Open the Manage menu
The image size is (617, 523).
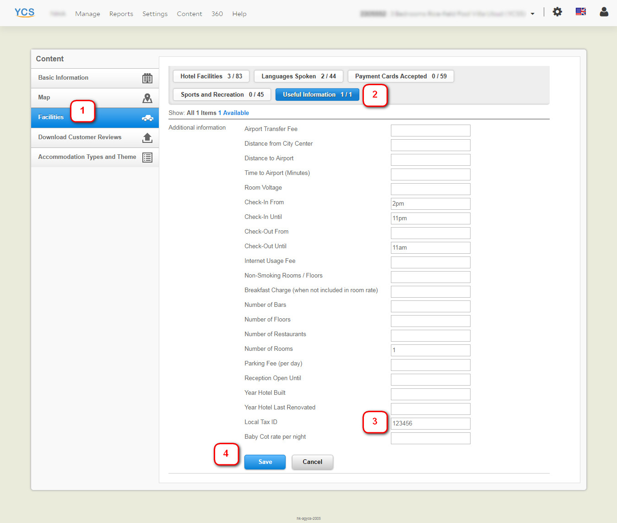(87, 14)
